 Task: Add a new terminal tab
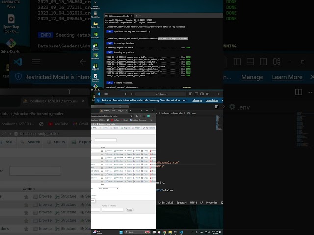coord(136,16)
